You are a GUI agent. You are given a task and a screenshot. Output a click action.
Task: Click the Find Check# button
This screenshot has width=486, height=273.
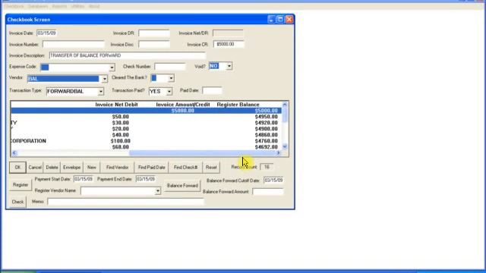[x=185, y=168]
